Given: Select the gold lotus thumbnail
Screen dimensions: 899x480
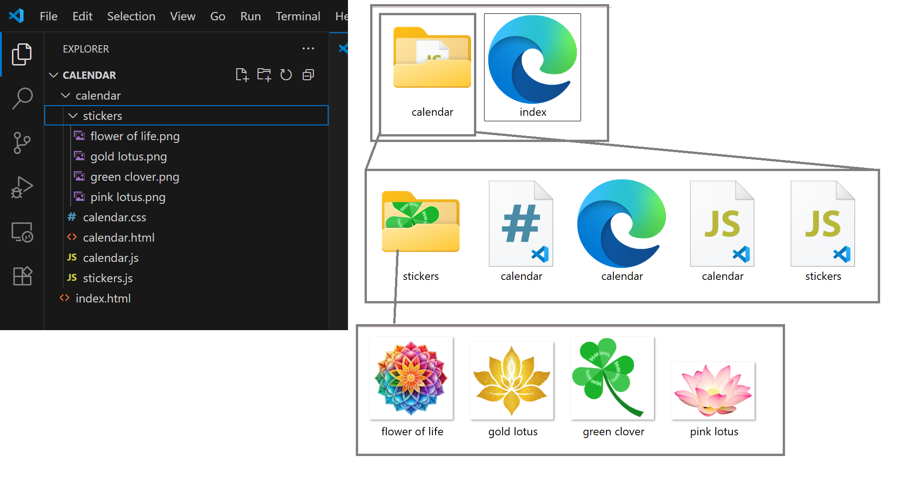Looking at the screenshot, I should pos(512,380).
